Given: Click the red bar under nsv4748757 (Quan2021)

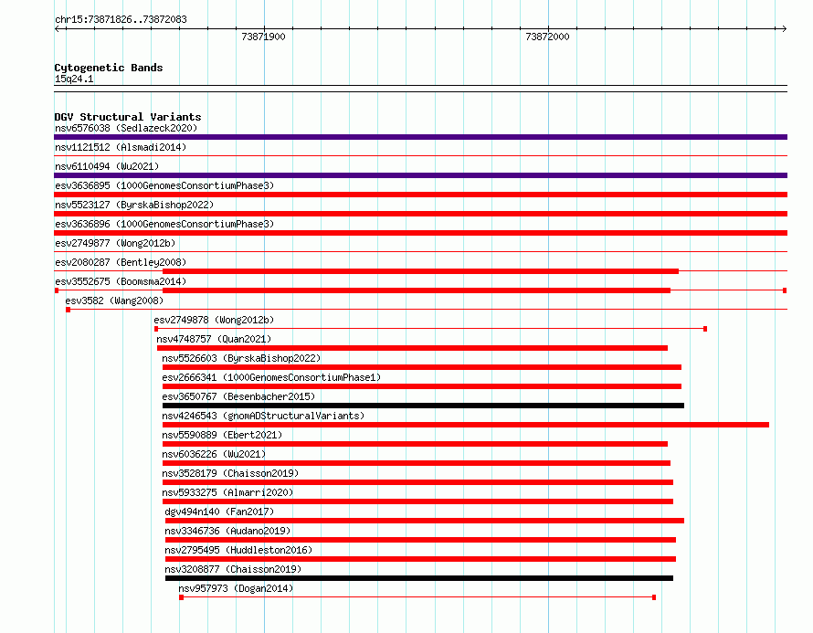Looking at the screenshot, I should 412,348.
